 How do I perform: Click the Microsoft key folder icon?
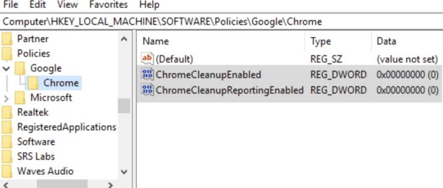coord(20,98)
